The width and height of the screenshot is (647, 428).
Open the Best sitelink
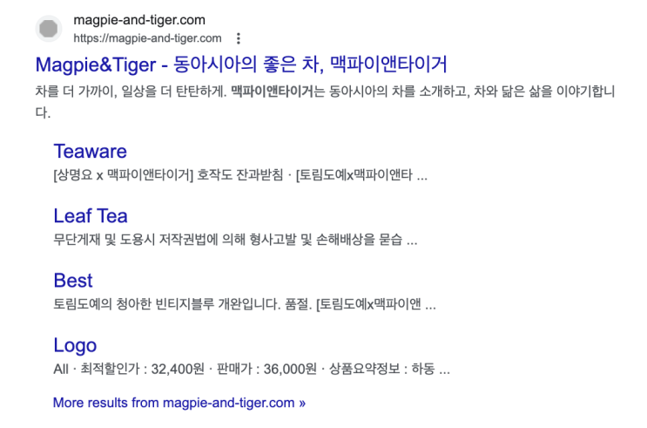(x=72, y=280)
